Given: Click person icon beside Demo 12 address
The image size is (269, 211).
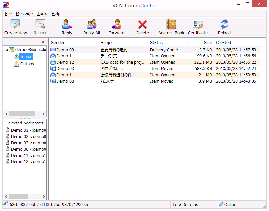Looking at the screenshot, I should pyautogui.click(x=8, y=161).
